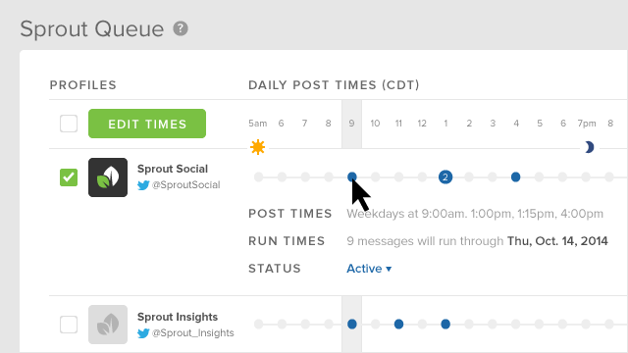Click Twitter bird icon beside @SproutSocial
The height and width of the screenshot is (353, 628).
143,185
